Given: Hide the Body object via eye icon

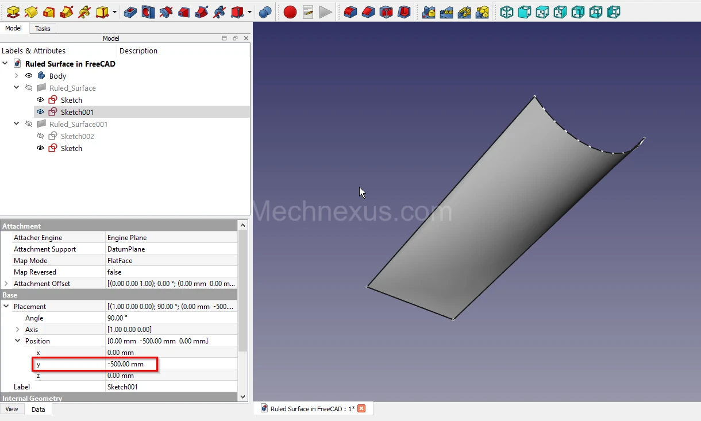Looking at the screenshot, I should [29, 76].
